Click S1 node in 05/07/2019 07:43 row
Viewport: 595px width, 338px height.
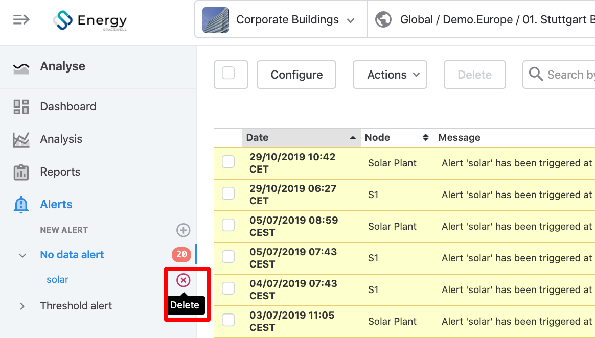(x=373, y=258)
